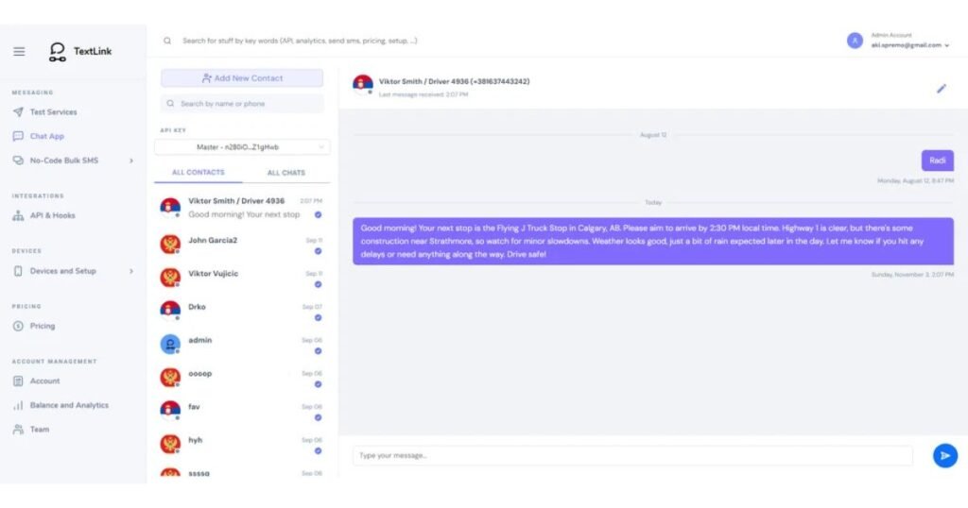Click the admin account avatar circle
Screen dimensions: 968x508
point(855,41)
